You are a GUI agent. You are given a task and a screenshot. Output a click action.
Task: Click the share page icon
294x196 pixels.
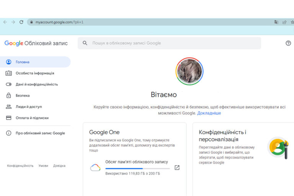click(x=284, y=22)
